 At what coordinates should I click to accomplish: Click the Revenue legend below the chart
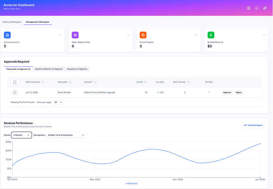(x=131, y=183)
